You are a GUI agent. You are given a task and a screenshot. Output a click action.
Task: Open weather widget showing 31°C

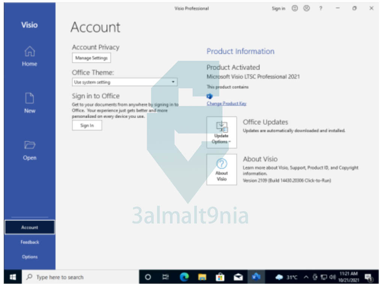286,277
